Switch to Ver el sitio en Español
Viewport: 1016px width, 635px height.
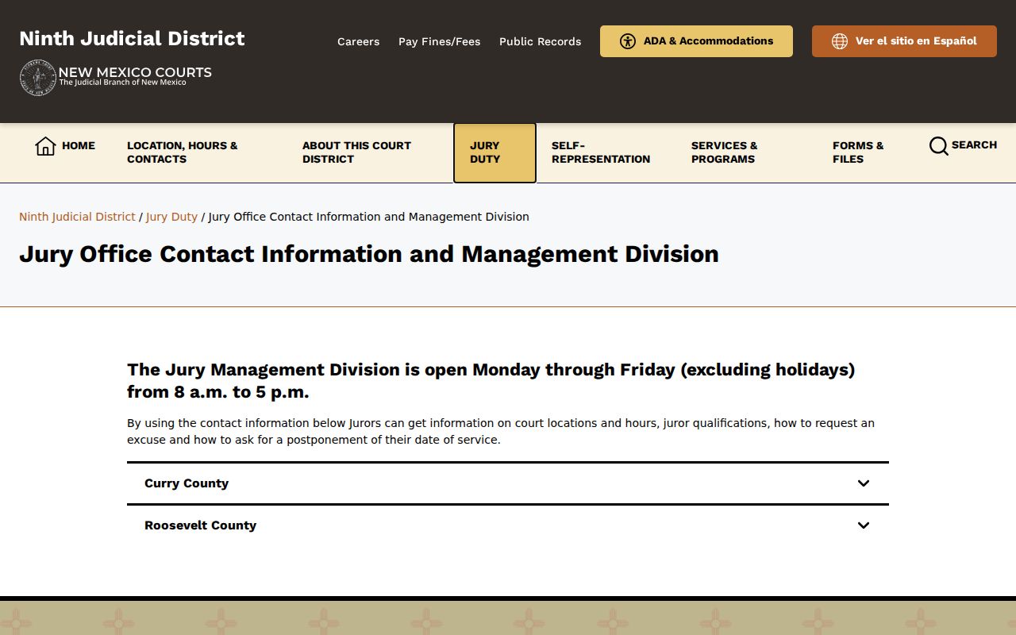904,41
